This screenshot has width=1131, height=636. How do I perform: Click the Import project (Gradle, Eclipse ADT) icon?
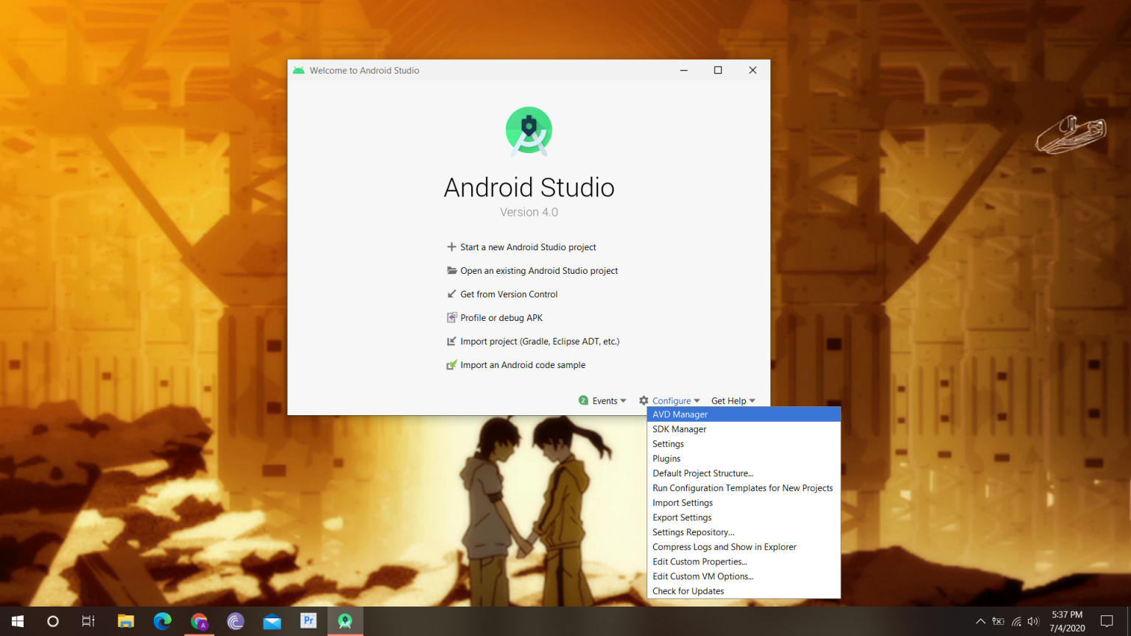coord(451,341)
